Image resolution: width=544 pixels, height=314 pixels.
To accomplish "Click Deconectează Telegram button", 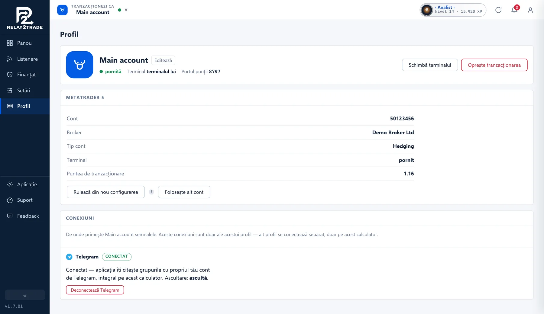I will point(95,290).
